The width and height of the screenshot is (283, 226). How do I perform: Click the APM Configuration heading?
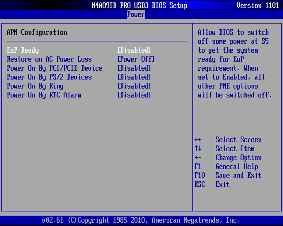37,32
